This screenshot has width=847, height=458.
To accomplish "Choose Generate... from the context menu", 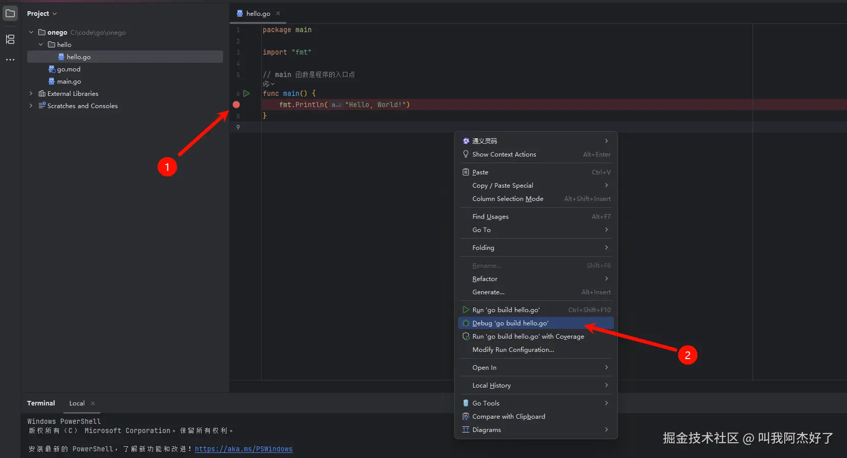I will 536,292.
